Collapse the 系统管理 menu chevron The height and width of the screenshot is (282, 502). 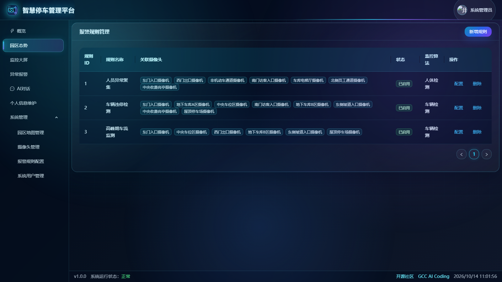(x=56, y=118)
